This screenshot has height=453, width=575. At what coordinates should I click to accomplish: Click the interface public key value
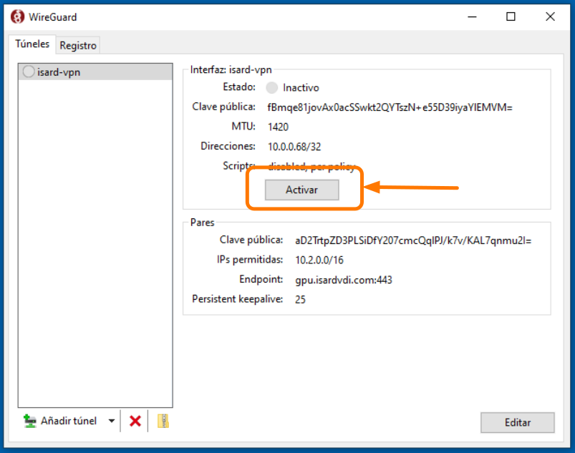390,107
